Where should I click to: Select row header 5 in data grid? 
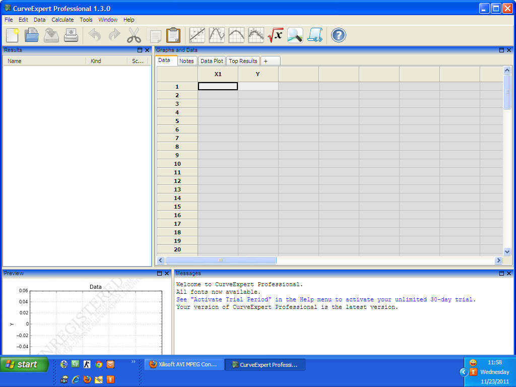pos(177,121)
